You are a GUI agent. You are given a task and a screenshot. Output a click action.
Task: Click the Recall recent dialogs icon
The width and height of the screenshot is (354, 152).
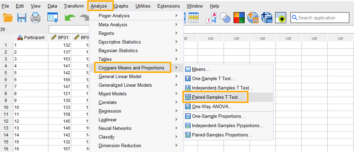pos(52,18)
